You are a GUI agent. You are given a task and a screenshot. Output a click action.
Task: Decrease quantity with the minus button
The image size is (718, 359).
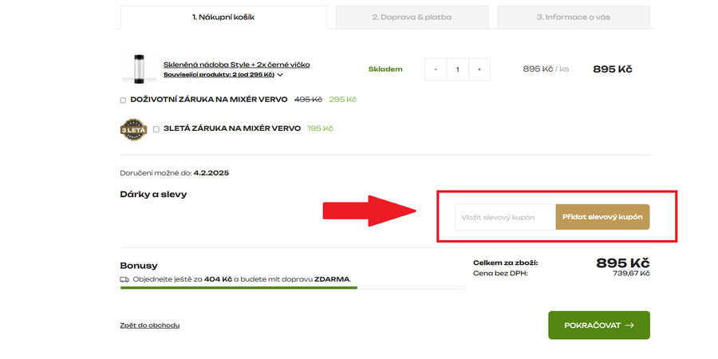point(436,69)
